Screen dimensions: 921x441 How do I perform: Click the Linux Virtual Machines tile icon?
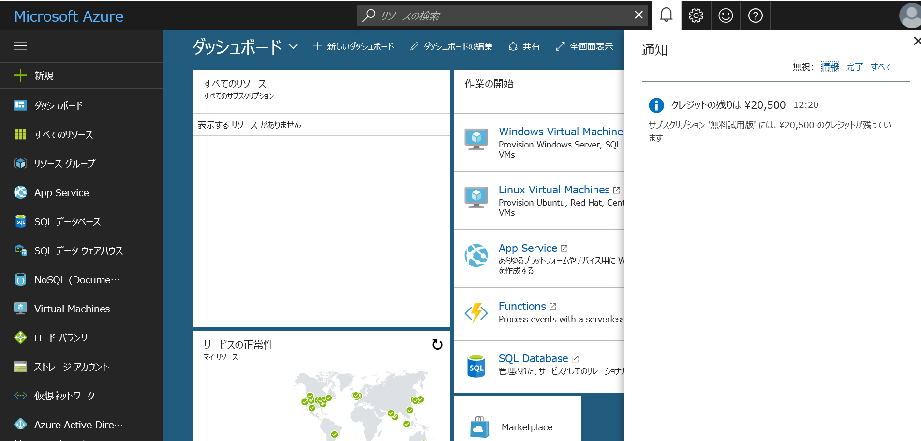(x=476, y=197)
